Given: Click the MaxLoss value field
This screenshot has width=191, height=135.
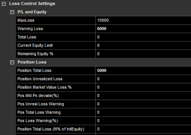Looking at the screenshot, I should click(143, 20).
